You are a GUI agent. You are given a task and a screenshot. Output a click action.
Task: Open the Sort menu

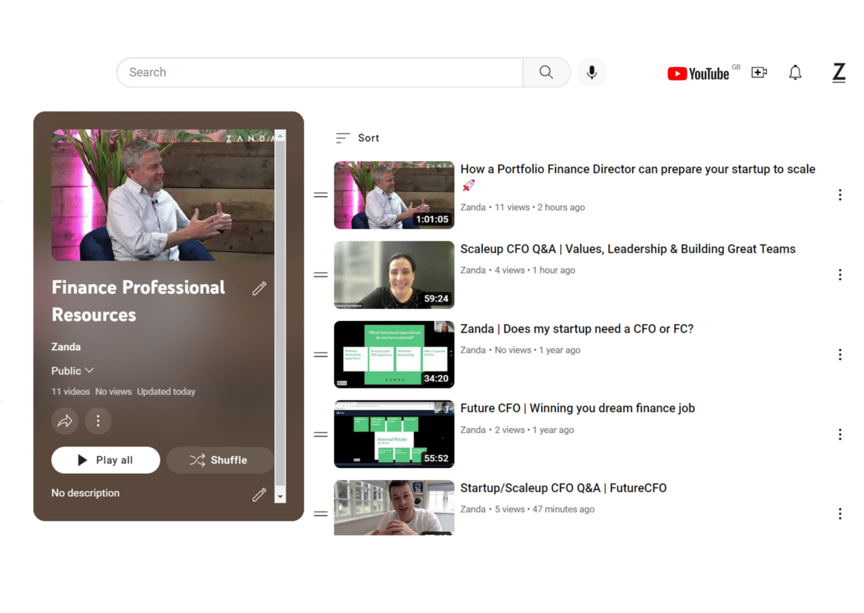pyautogui.click(x=358, y=138)
